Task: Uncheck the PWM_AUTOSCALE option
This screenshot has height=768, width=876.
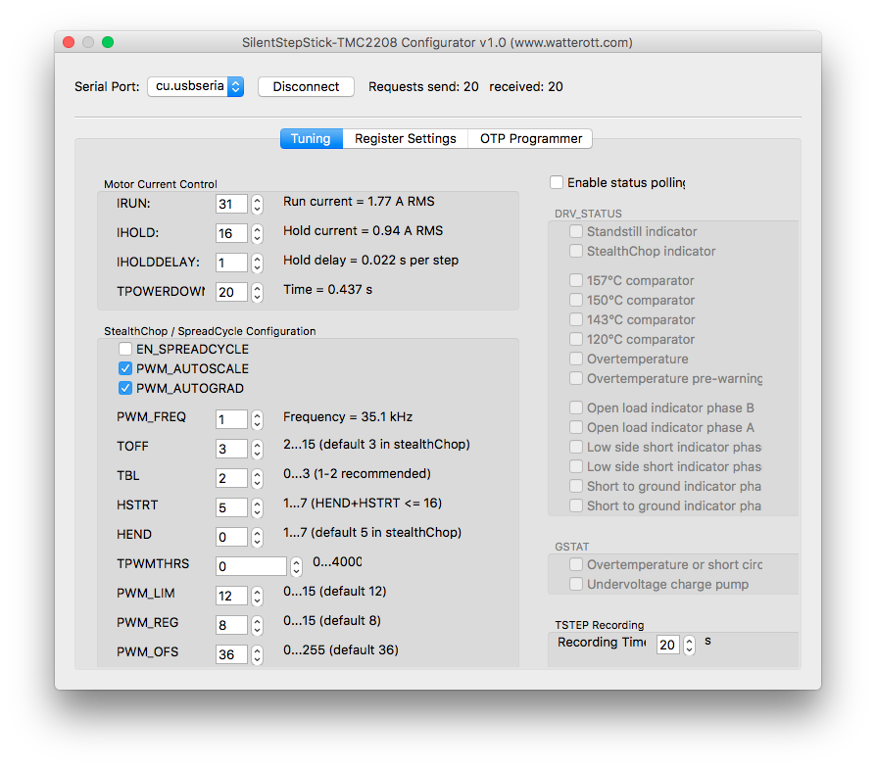Action: (125, 368)
